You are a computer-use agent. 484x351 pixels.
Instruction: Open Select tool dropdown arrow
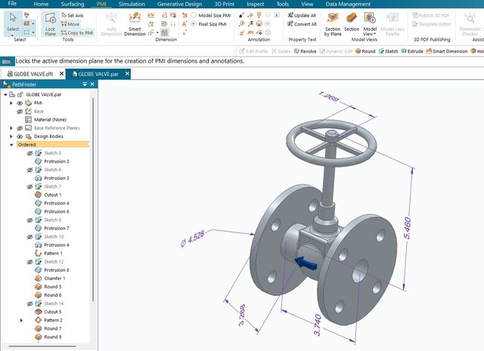(x=13, y=35)
